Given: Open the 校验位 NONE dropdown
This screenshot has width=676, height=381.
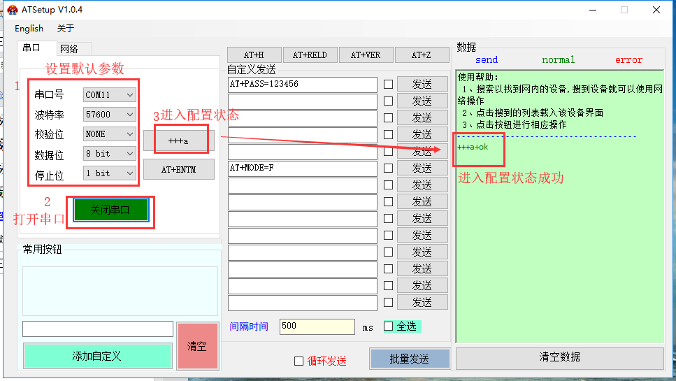Looking at the screenshot, I should [x=109, y=134].
